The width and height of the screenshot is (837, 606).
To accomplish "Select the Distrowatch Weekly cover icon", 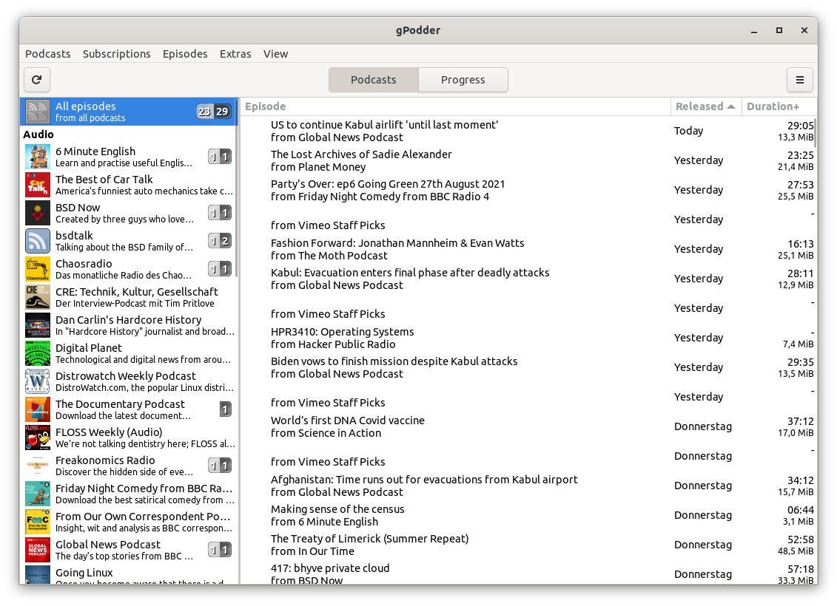I will pyautogui.click(x=38, y=381).
